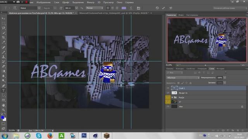Select the Magic Wand tool

pyautogui.click(x=3, y=33)
